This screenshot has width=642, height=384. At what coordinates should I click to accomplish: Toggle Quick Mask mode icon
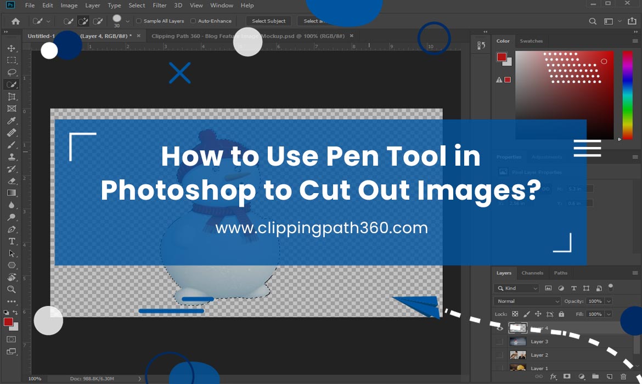[x=12, y=340]
